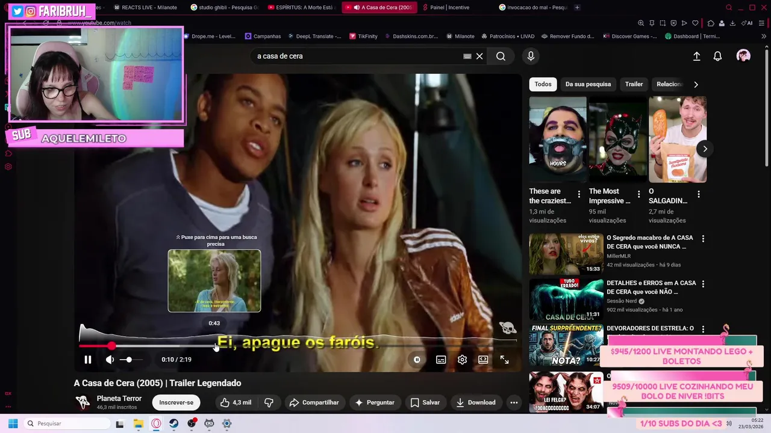Open the ad blocker shield icon
This screenshot has width=771, height=433.
coord(673,23)
